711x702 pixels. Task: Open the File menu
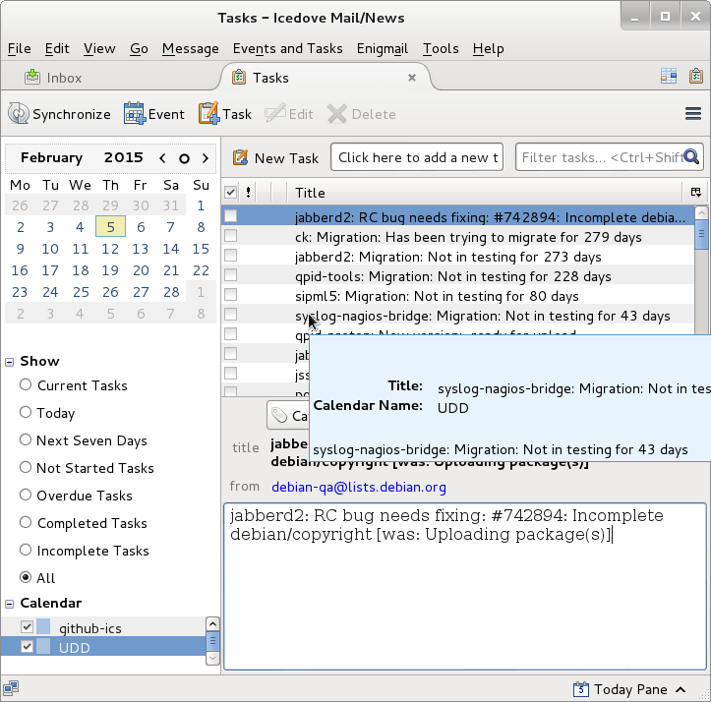20,48
